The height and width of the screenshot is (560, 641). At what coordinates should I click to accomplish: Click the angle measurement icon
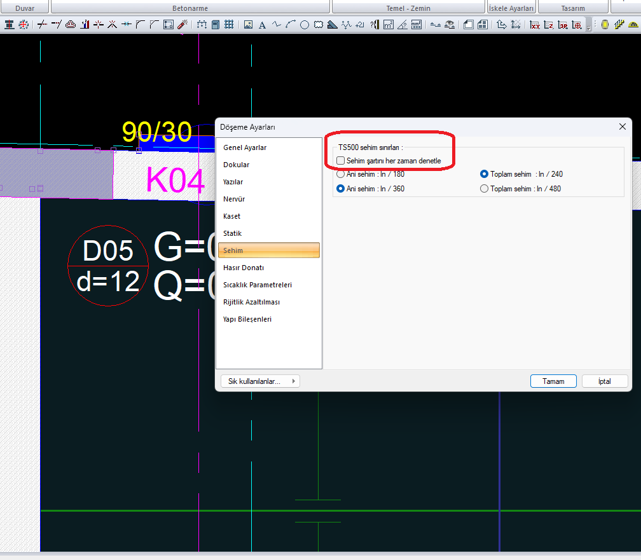(x=403, y=25)
